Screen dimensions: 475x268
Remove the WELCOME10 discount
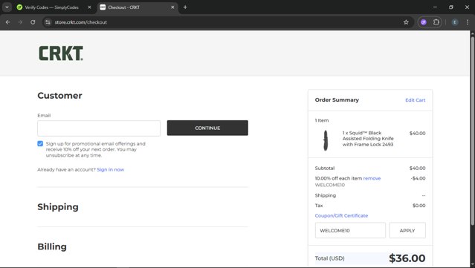[372, 178]
